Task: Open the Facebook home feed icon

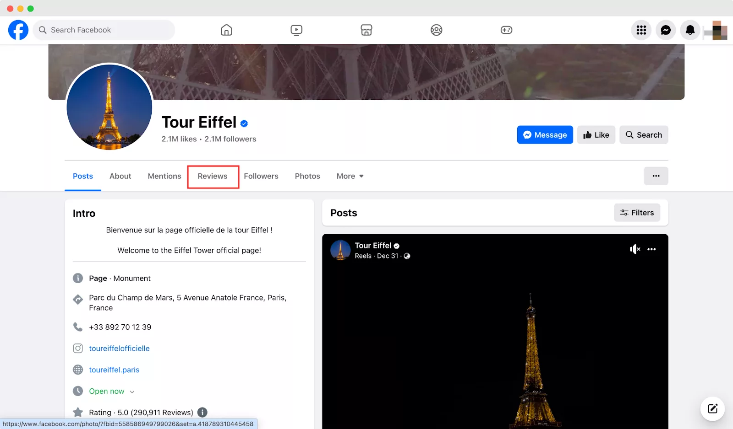Action: 226,30
